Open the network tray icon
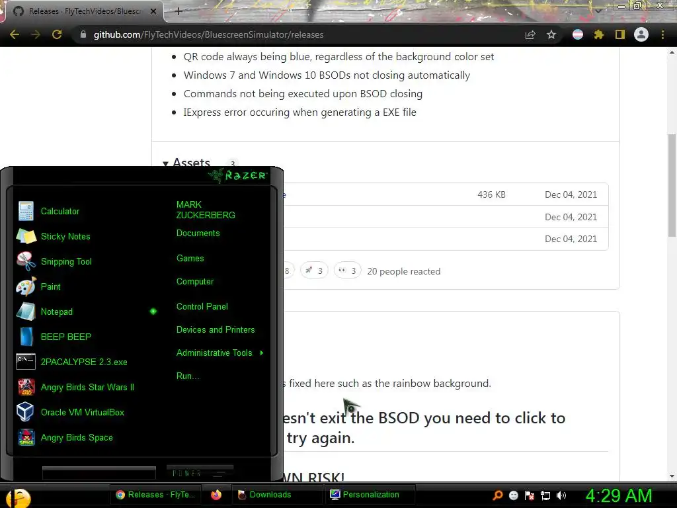Image resolution: width=677 pixels, height=508 pixels. (545, 495)
